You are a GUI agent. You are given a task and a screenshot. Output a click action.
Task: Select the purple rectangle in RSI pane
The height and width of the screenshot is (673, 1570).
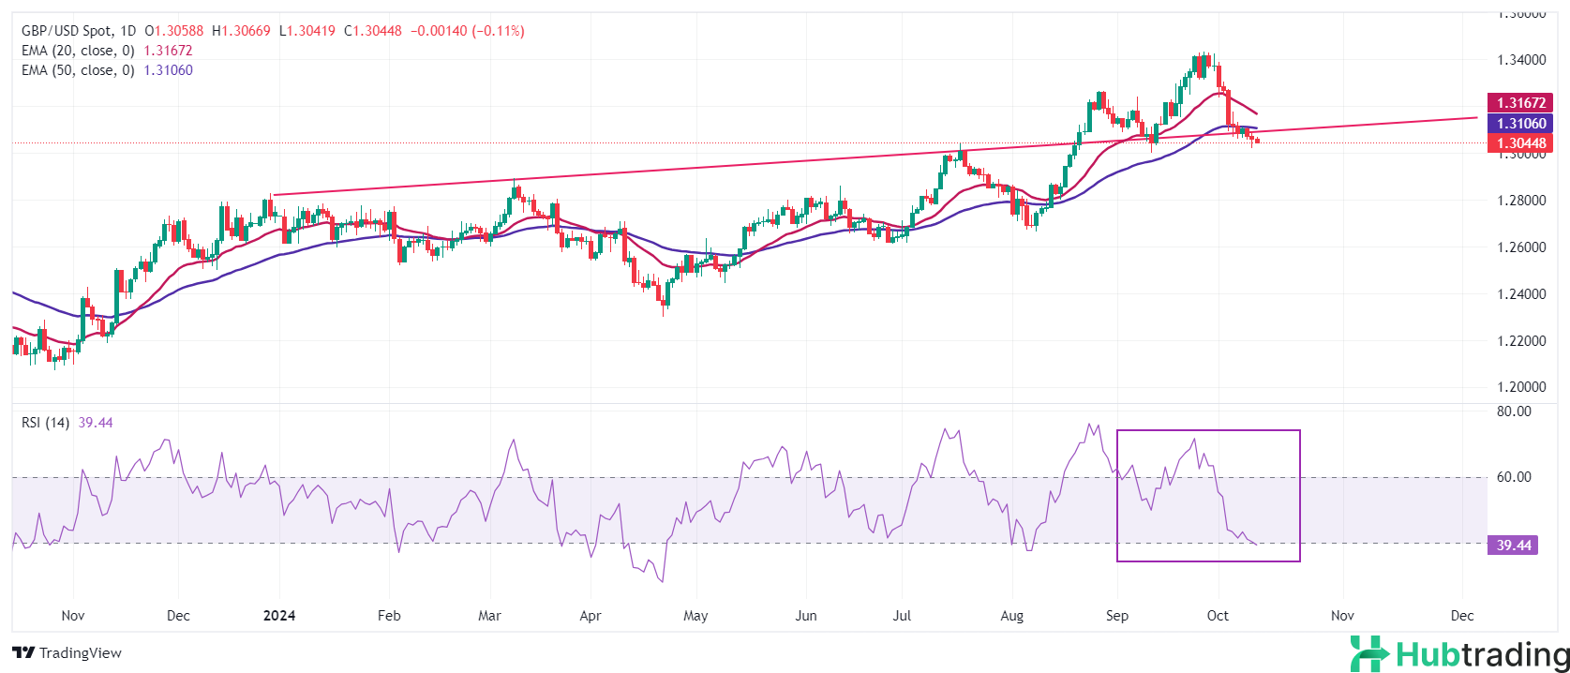click(x=1208, y=431)
